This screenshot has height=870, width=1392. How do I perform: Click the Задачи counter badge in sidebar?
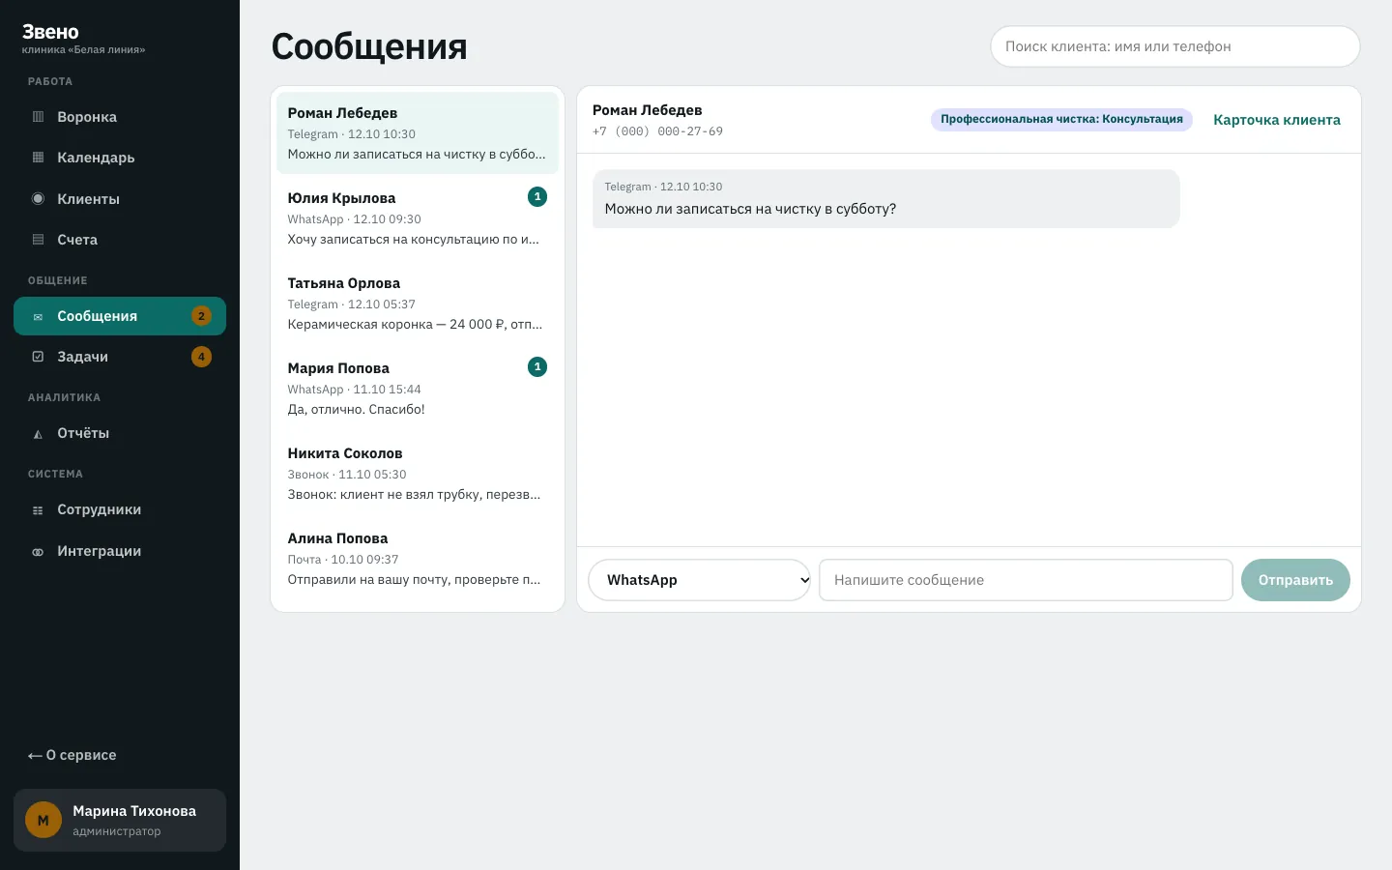[x=201, y=357]
